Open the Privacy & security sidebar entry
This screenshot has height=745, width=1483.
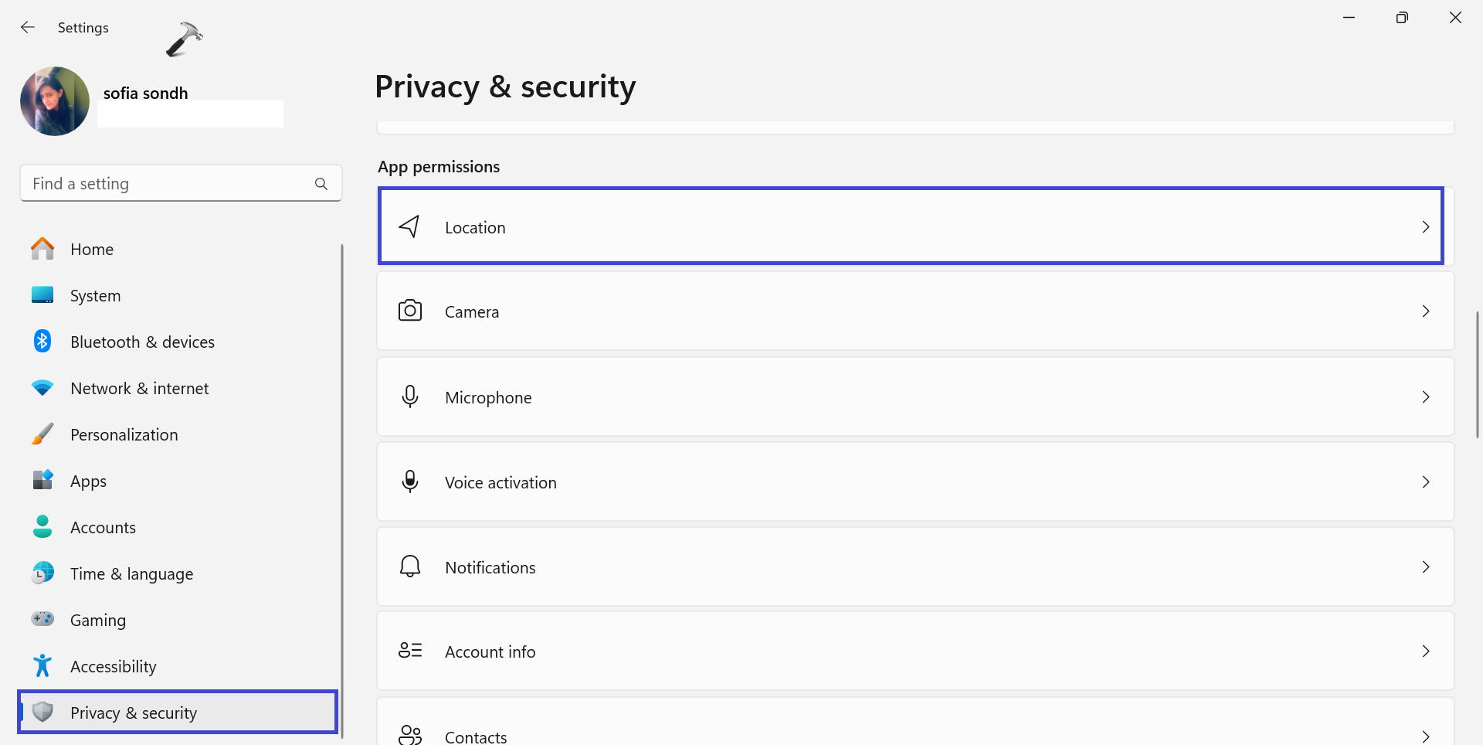133,712
